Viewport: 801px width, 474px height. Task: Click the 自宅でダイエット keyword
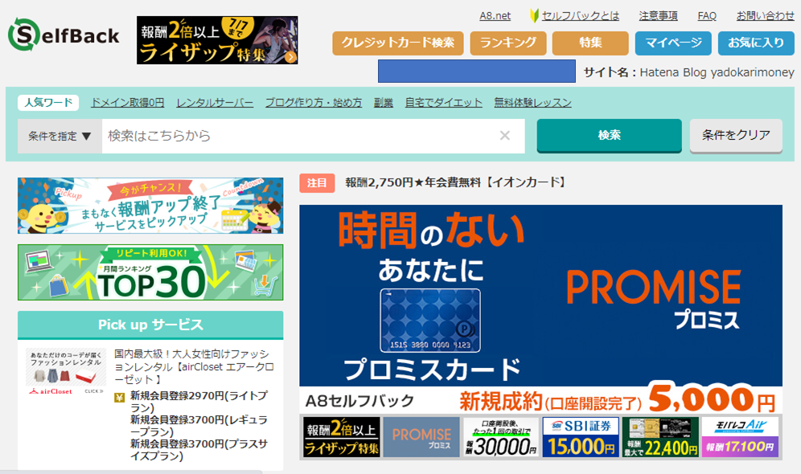[443, 103]
